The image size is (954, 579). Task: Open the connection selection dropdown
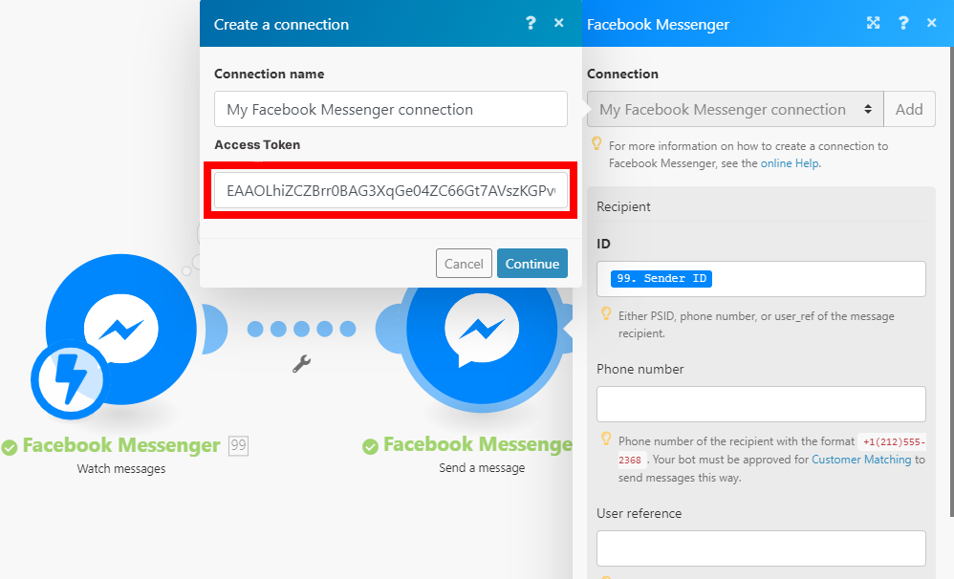734,110
